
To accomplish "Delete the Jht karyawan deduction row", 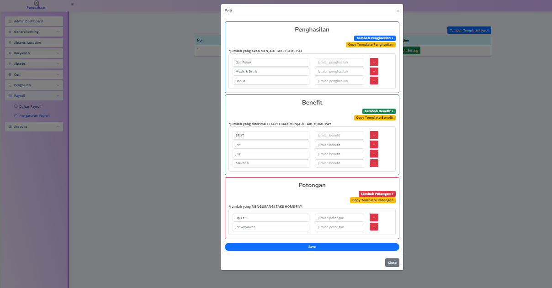I will pyautogui.click(x=374, y=227).
